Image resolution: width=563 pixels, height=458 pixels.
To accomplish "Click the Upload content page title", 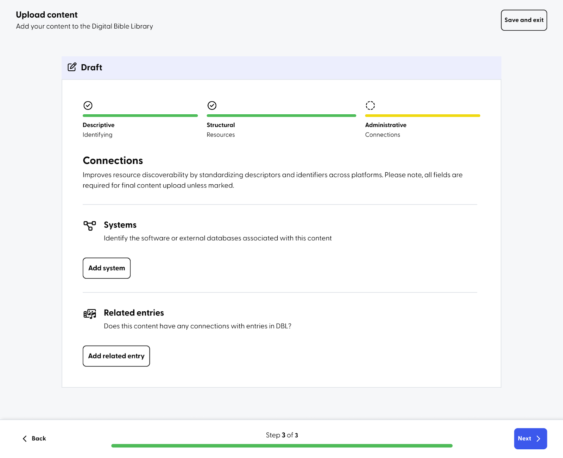I will coord(47,15).
